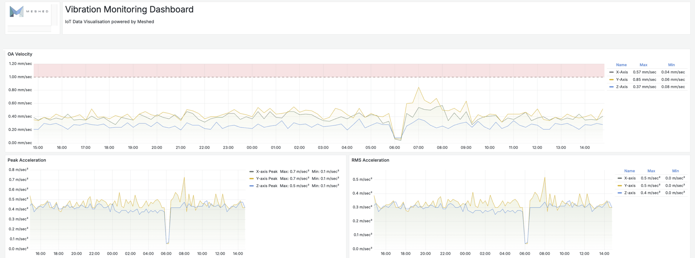Image resolution: width=695 pixels, height=258 pixels.
Task: Click the 0.06 mm/sec Y-Axis min value
Action: coord(673,79)
